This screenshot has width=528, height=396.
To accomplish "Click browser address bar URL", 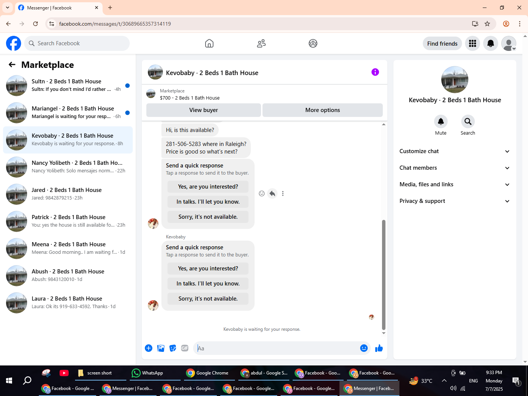I will point(115,24).
